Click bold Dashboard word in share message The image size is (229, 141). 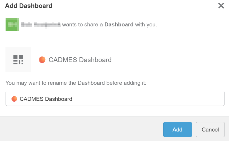pos(119,25)
